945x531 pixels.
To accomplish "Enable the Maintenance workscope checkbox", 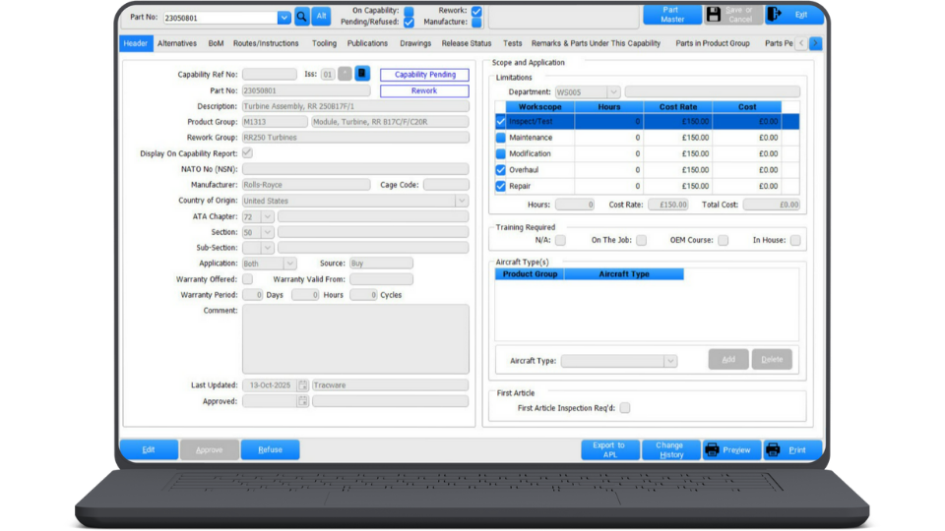I will tap(501, 138).
